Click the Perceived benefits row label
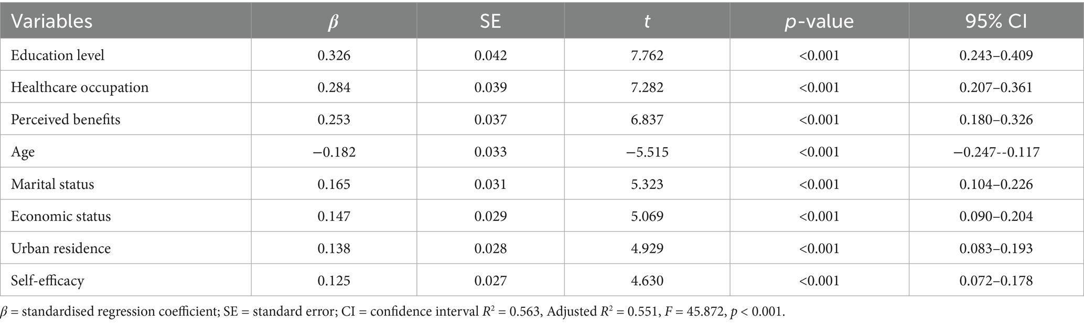 [66, 119]
